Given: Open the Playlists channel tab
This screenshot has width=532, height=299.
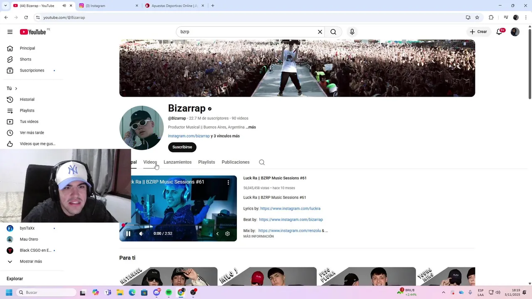Looking at the screenshot, I should pos(207,162).
